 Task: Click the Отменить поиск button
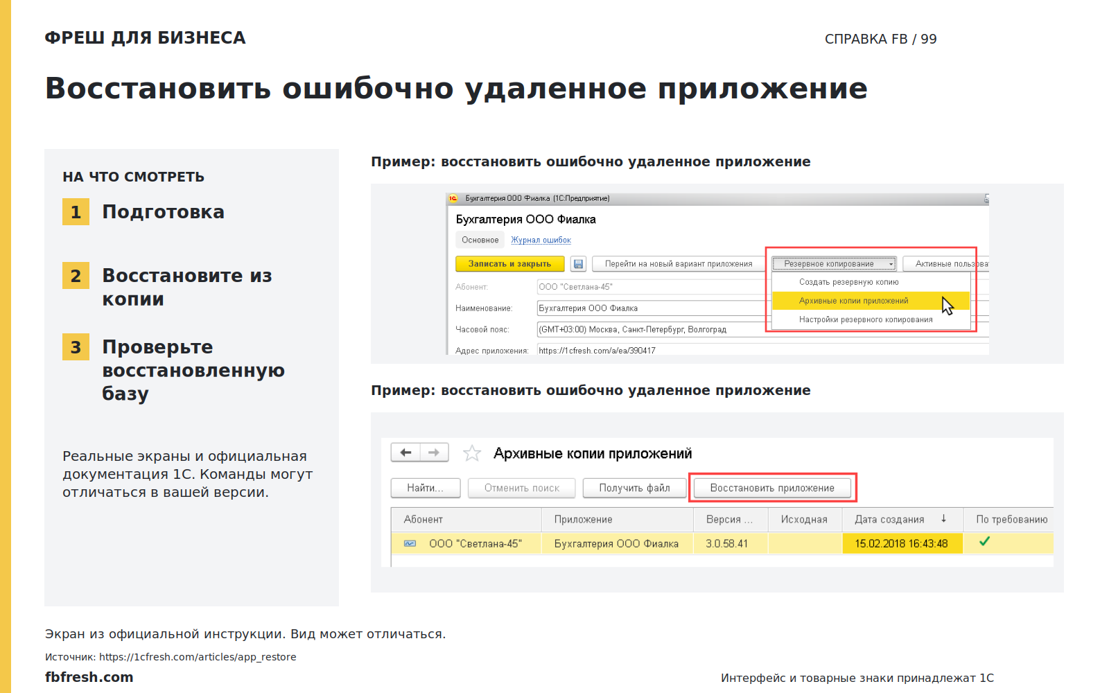tap(522, 488)
